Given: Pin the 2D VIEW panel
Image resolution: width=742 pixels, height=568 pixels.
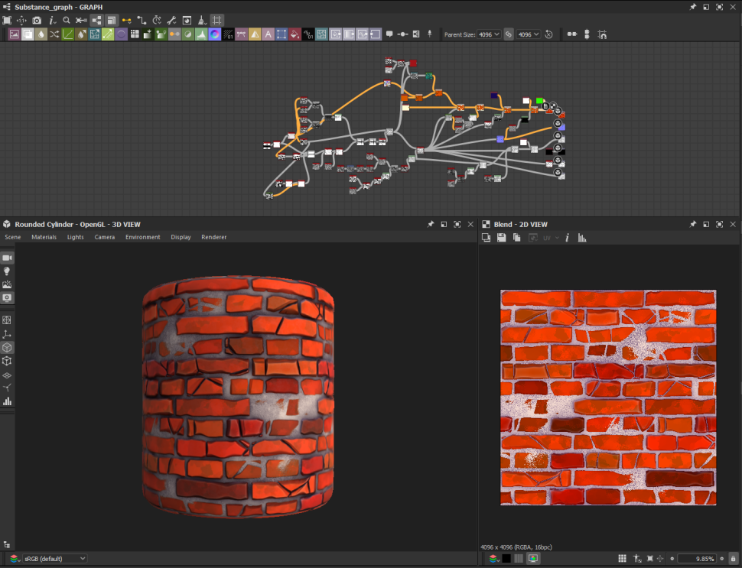Looking at the screenshot, I should 693,224.
